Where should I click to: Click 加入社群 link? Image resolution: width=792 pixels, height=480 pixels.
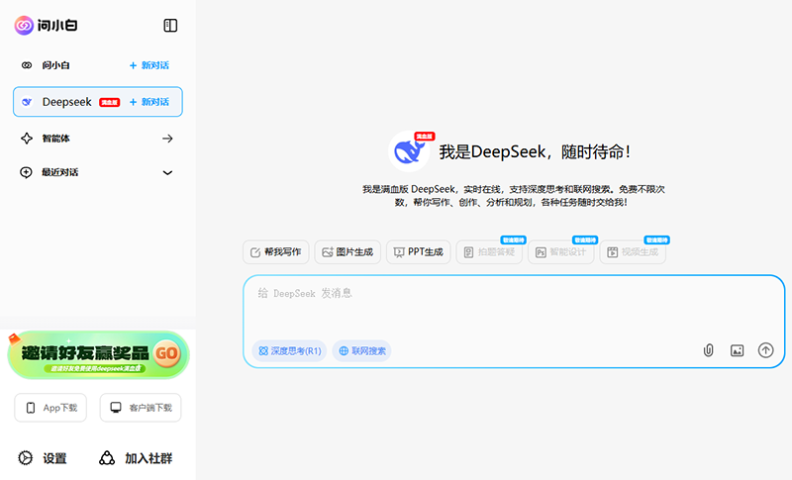tap(136, 458)
